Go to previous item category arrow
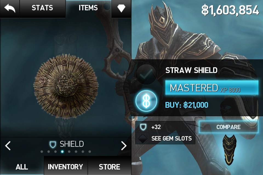Image resolution: width=263 pixels, height=175 pixels. [x=8, y=145]
